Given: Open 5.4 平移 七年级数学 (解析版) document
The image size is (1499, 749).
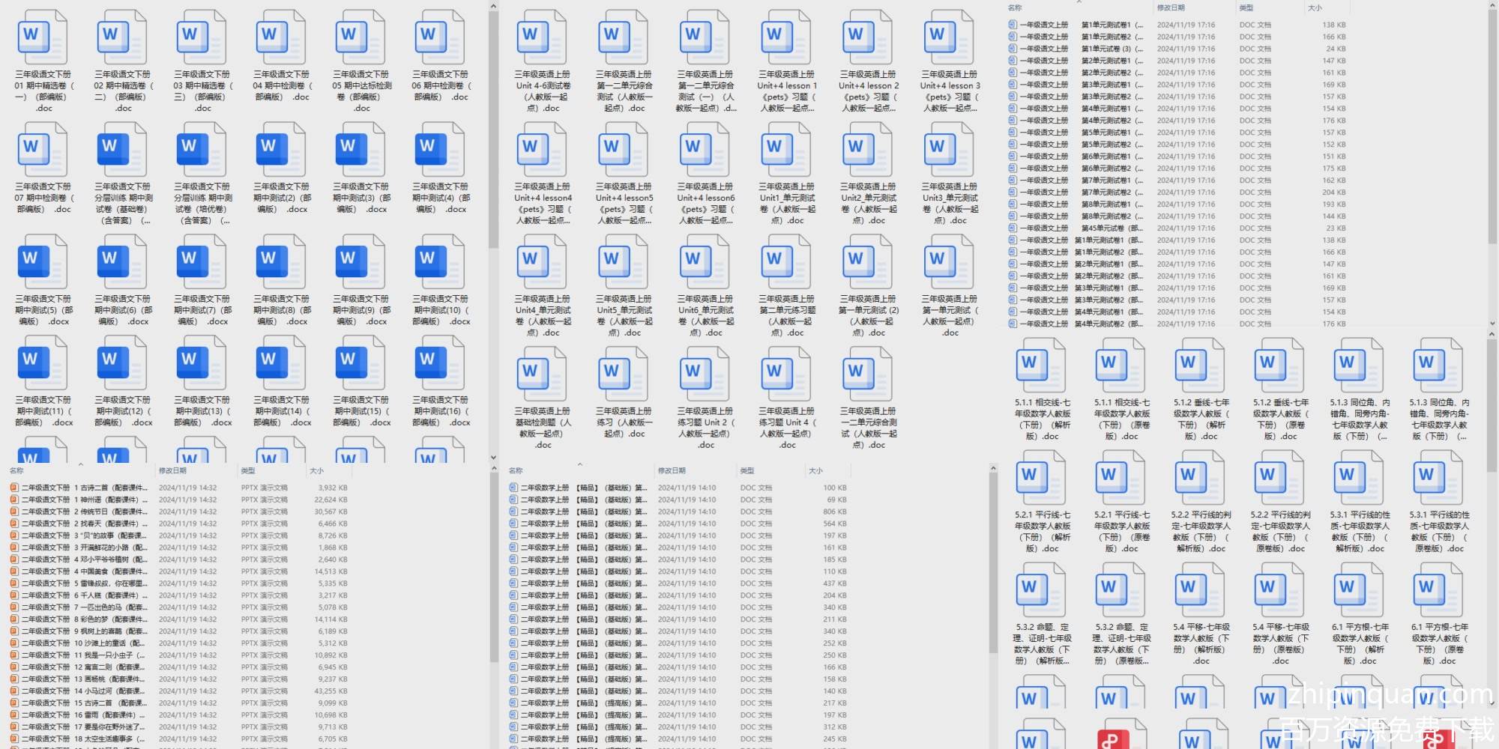Looking at the screenshot, I should tap(1201, 590).
